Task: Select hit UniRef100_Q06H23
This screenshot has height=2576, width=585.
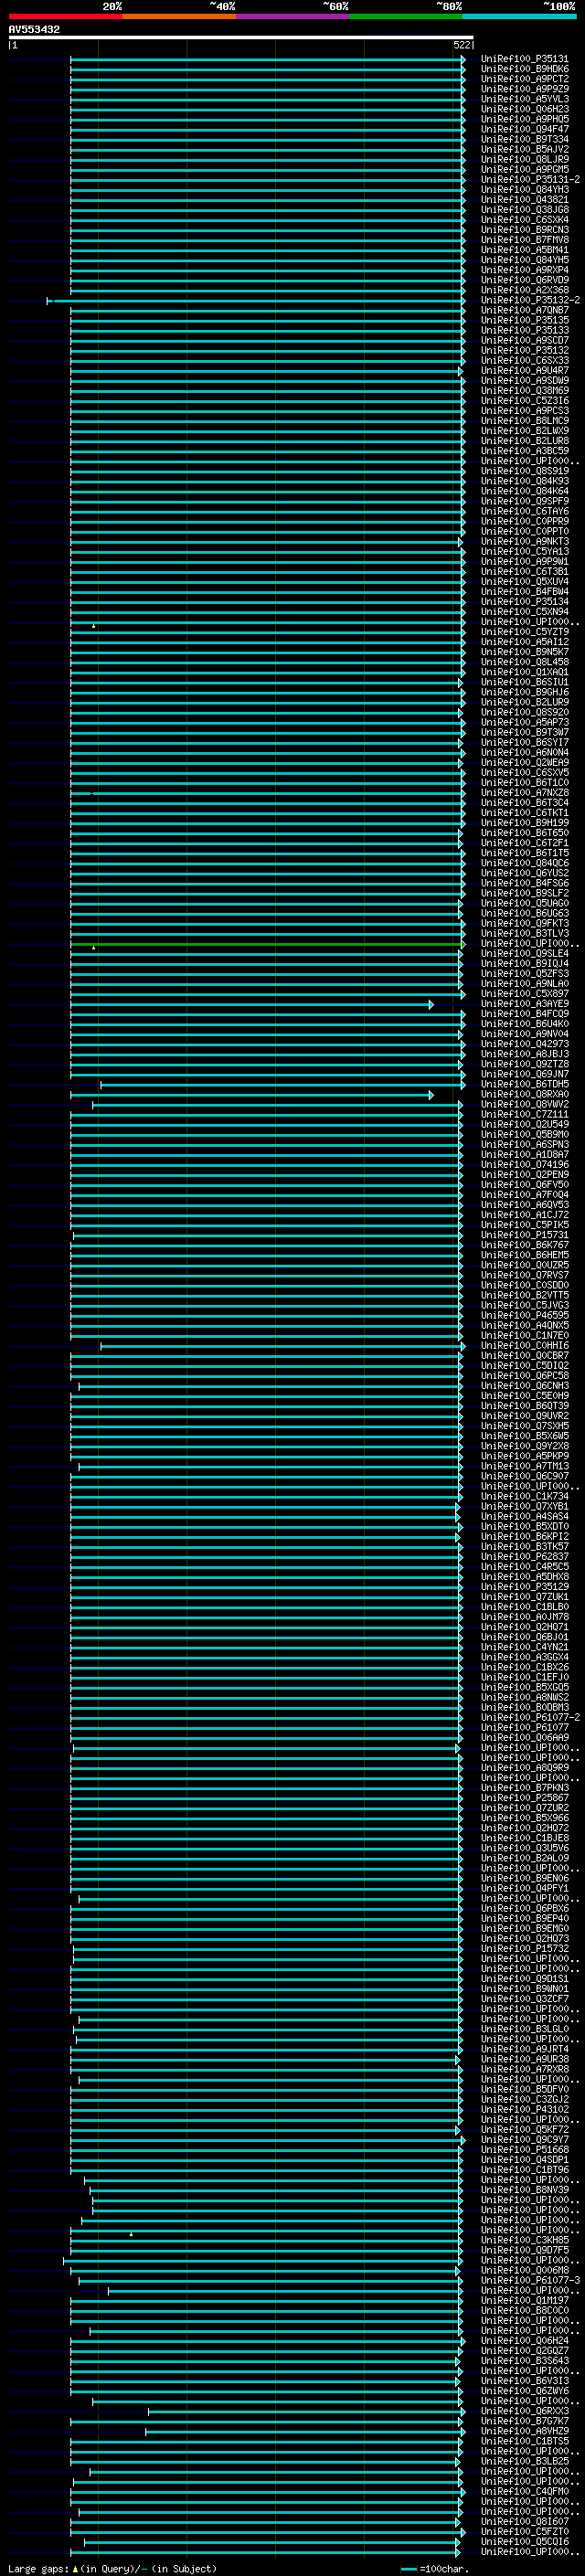Action: (525, 109)
